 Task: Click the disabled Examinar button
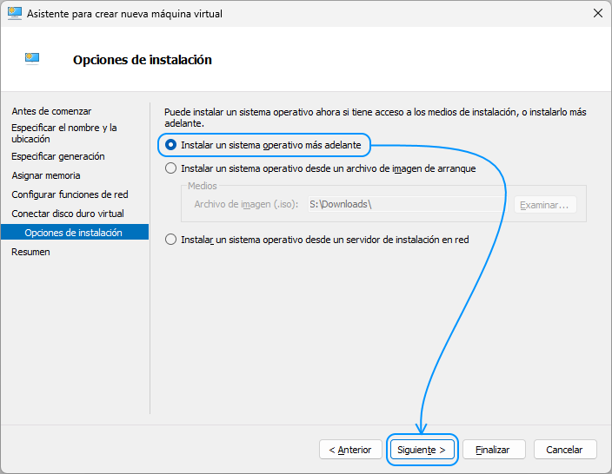pyautogui.click(x=545, y=205)
